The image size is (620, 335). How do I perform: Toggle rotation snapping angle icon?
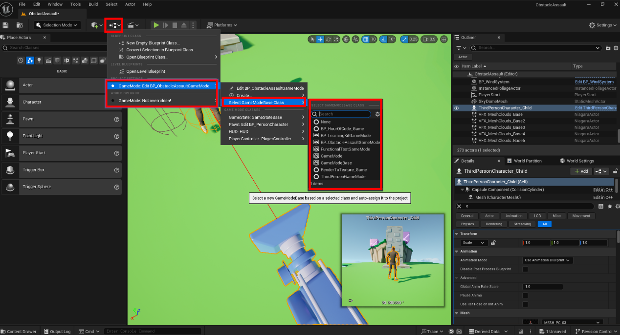(384, 39)
